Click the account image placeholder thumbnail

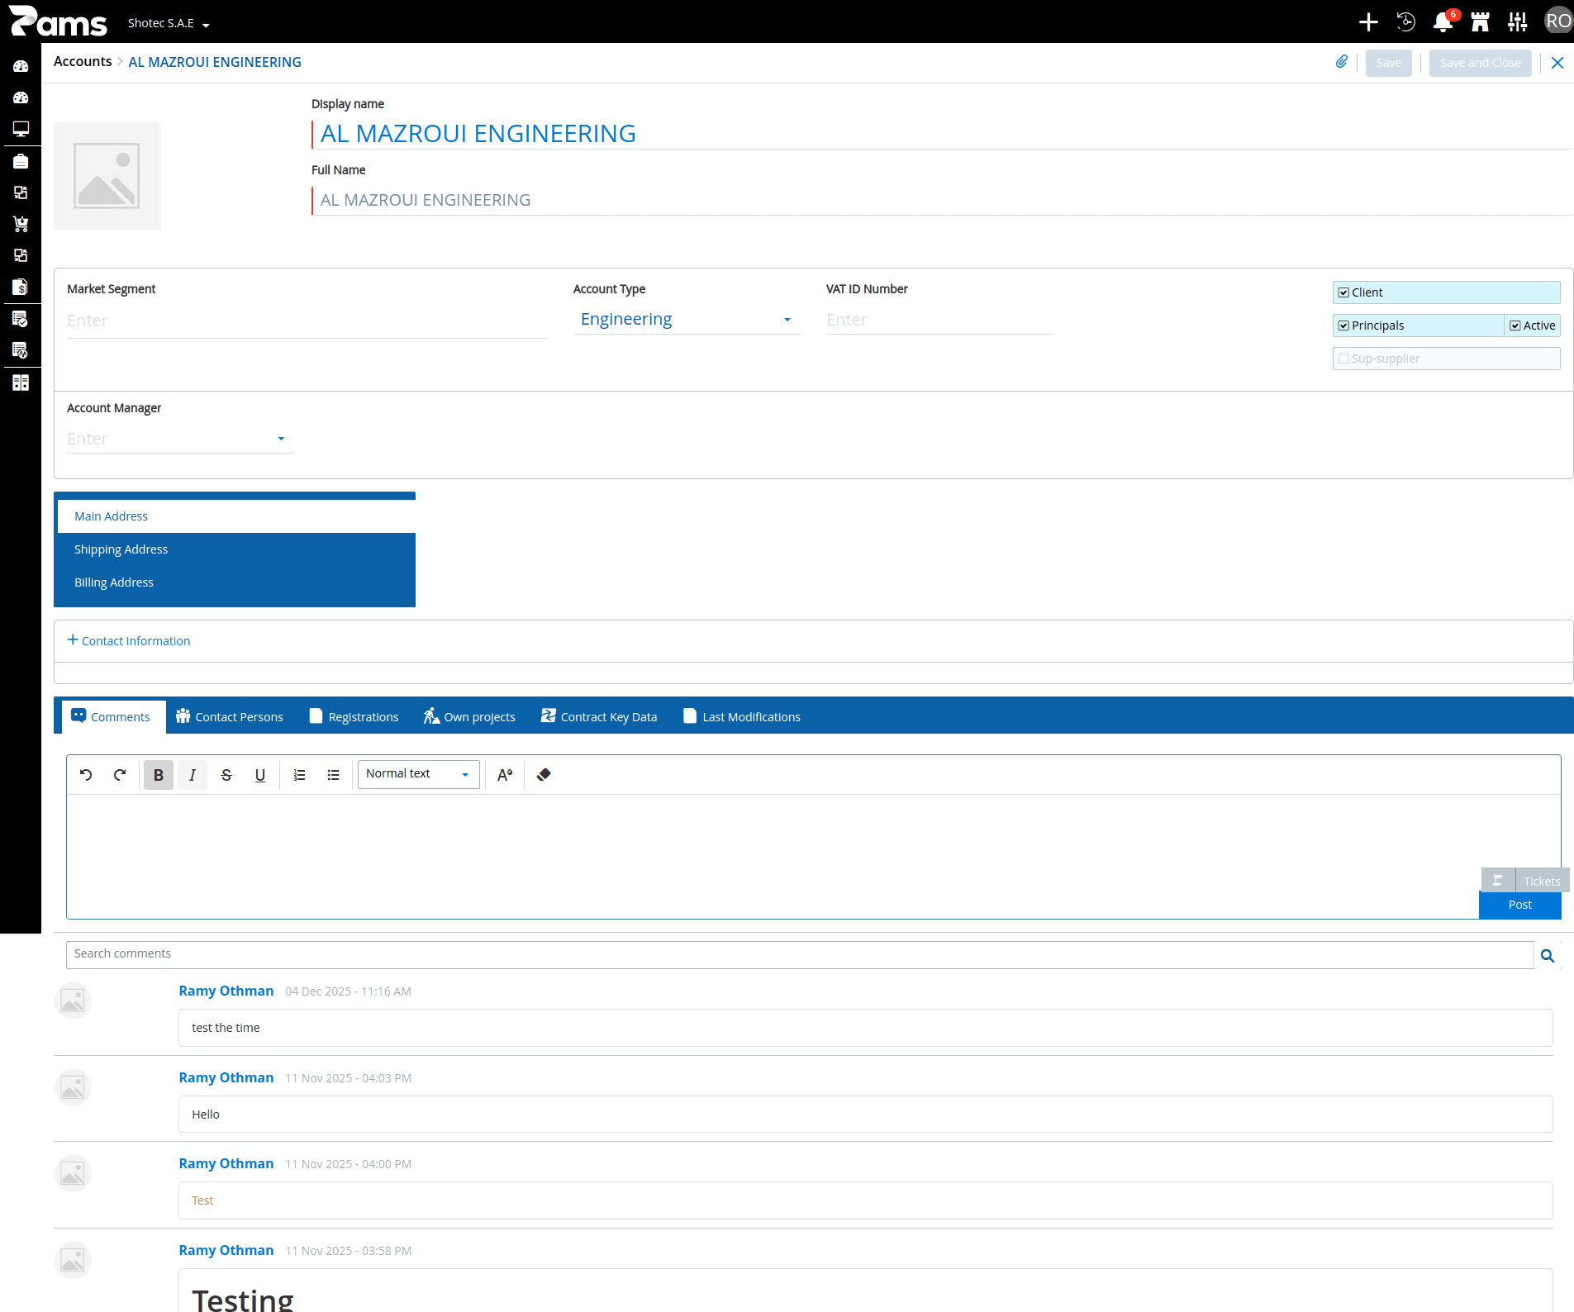[107, 176]
